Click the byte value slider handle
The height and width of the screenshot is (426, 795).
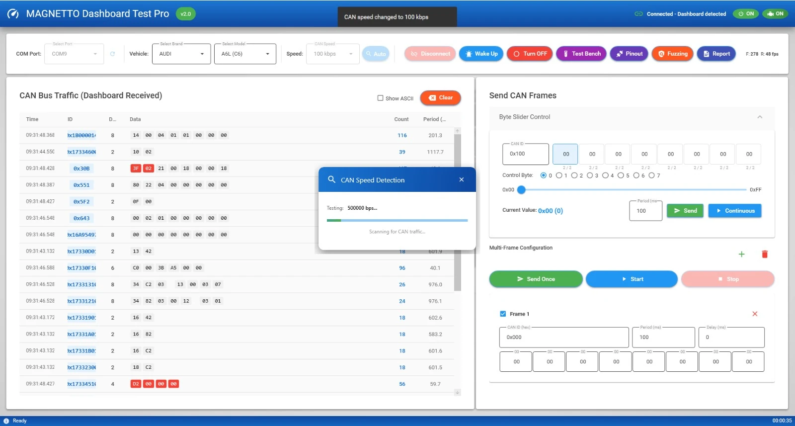(521, 189)
